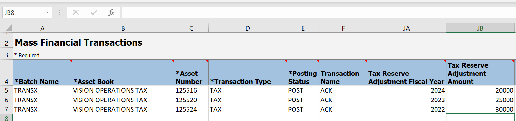Click the Cancel entry icon in formula bar
Viewport: 516px width, 121px height.
pyautogui.click(x=76, y=12)
